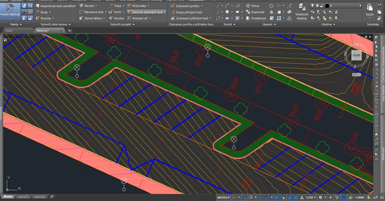Screen dimensions: 385x201
Task: Switch to the Model tab
Action: pyautogui.click(x=8, y=197)
